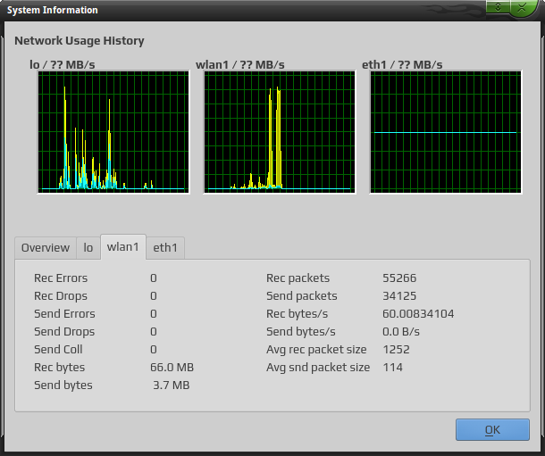Click the Send Errors label
Viewport: 545px width, 456px height.
tap(64, 314)
